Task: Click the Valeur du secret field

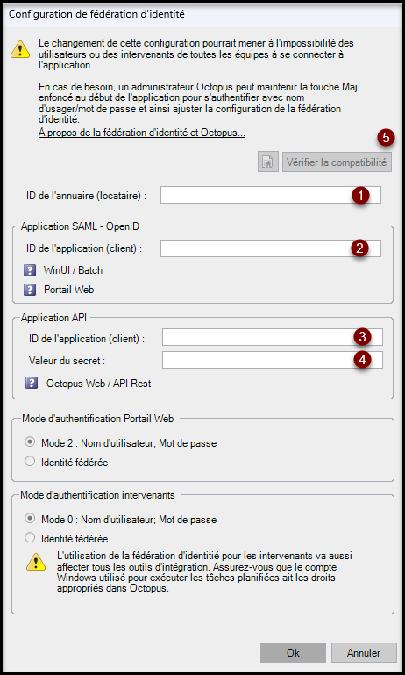Action: click(273, 360)
